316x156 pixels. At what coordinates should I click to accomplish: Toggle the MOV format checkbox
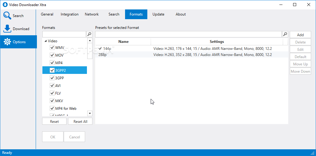(x=52, y=55)
